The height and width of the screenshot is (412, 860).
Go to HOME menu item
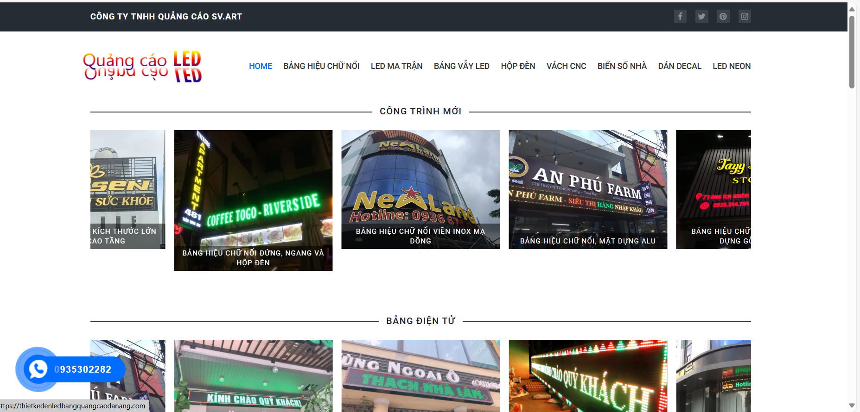pyautogui.click(x=261, y=66)
